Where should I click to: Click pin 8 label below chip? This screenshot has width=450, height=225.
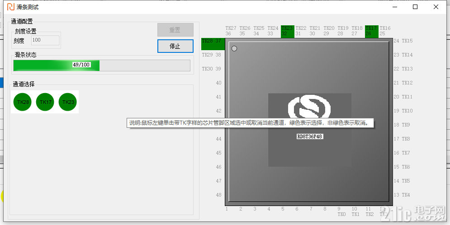coord(325,209)
